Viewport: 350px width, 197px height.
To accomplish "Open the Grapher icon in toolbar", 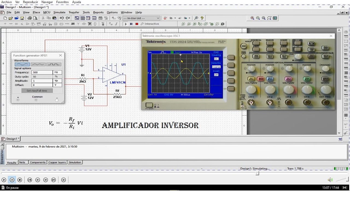I will [x=94, y=18].
